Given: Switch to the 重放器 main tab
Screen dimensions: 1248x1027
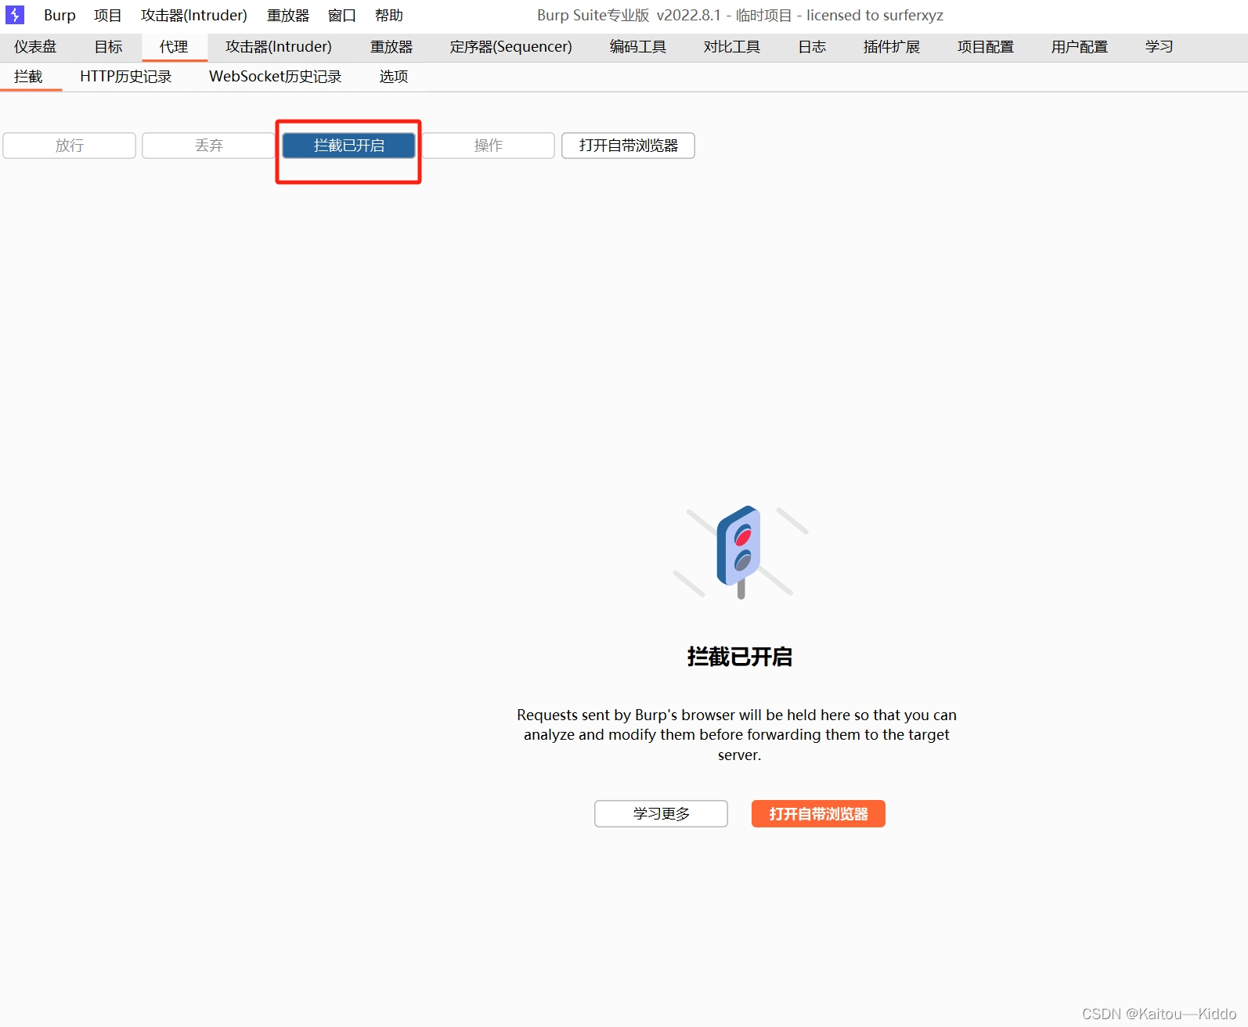Looking at the screenshot, I should click(391, 47).
